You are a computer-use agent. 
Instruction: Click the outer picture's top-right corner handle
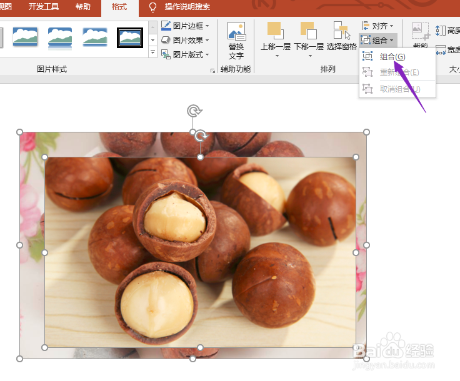tap(366, 132)
